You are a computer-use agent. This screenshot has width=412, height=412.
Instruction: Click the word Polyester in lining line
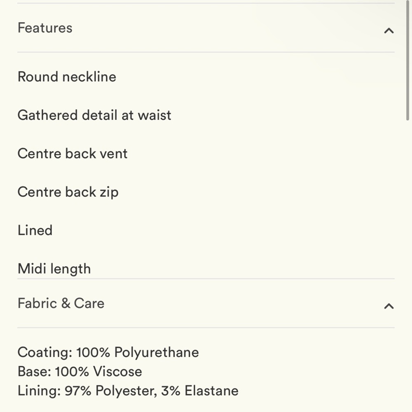coord(126,391)
